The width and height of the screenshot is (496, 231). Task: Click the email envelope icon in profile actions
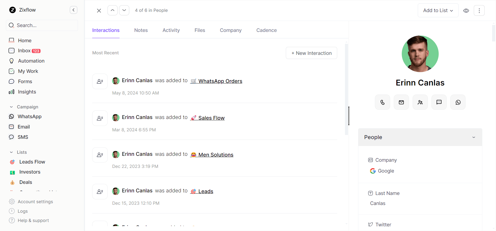click(x=401, y=102)
